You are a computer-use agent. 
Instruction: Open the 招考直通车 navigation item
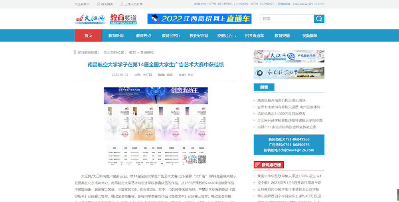tap(254, 36)
